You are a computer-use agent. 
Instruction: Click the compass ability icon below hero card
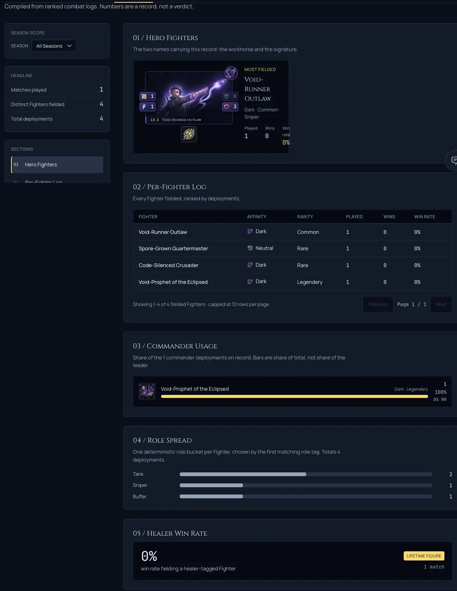pyautogui.click(x=189, y=134)
